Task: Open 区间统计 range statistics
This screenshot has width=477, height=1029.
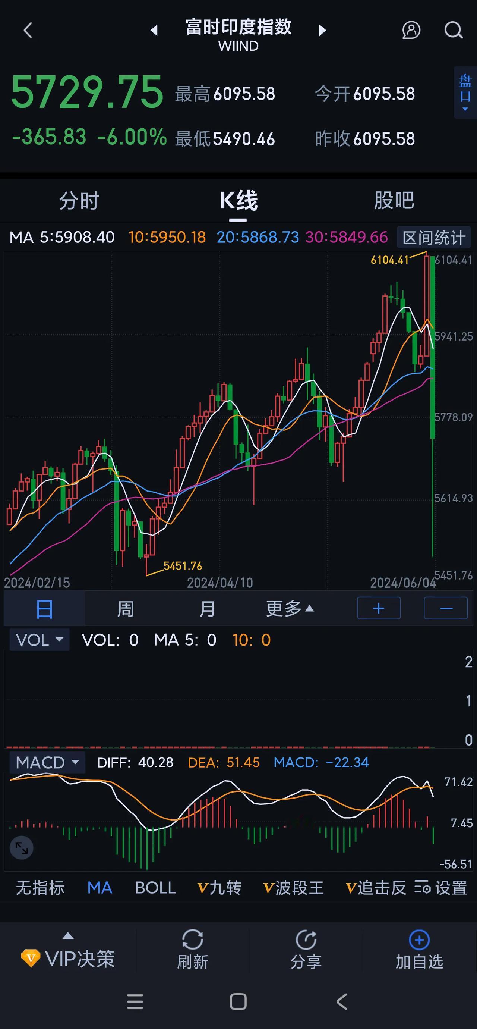Action: 434,238
